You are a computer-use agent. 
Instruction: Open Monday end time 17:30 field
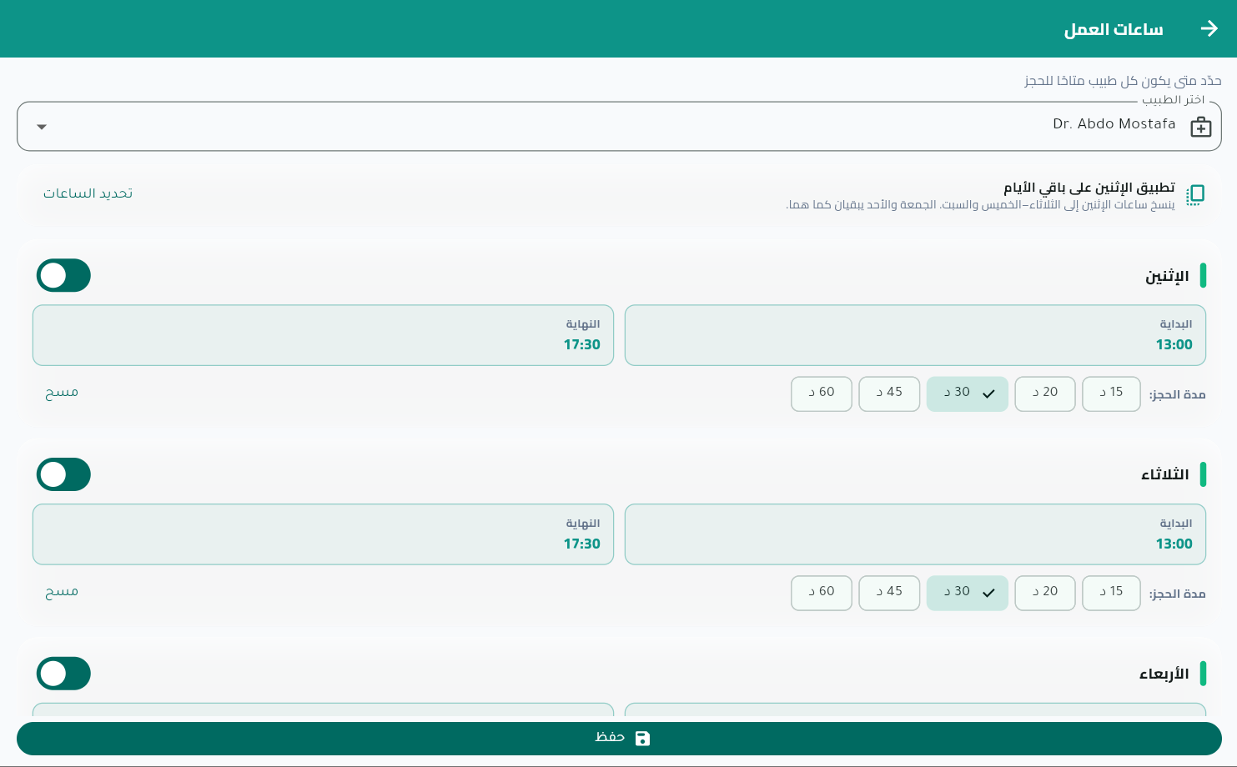323,335
